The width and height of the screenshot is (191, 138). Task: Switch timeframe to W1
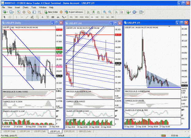(x=108, y=17)
